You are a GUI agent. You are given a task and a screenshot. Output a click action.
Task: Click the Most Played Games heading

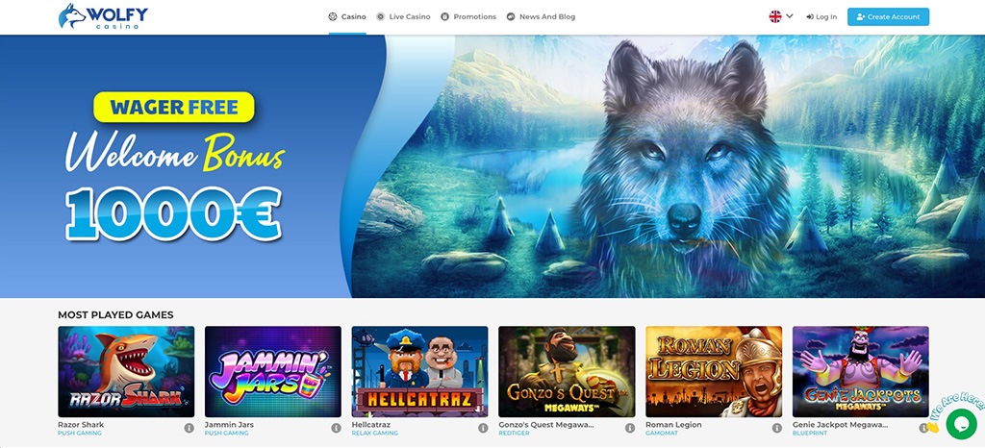tap(115, 315)
